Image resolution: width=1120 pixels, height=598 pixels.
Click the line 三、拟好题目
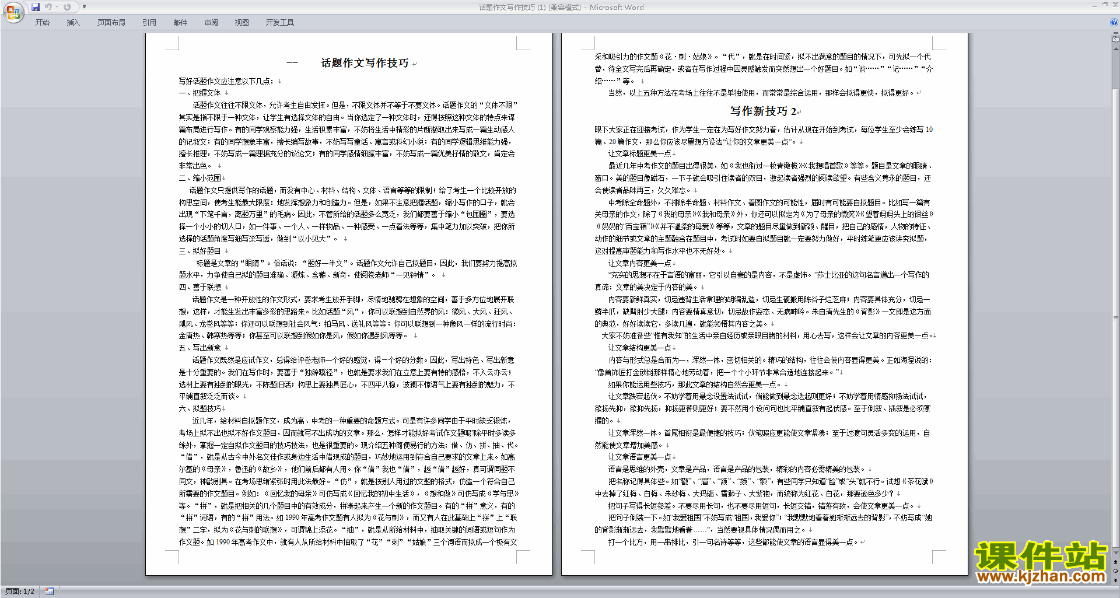199,251
